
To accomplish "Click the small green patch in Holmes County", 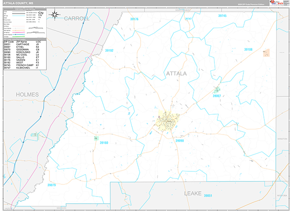I will pyautogui.click(x=34, y=137).
